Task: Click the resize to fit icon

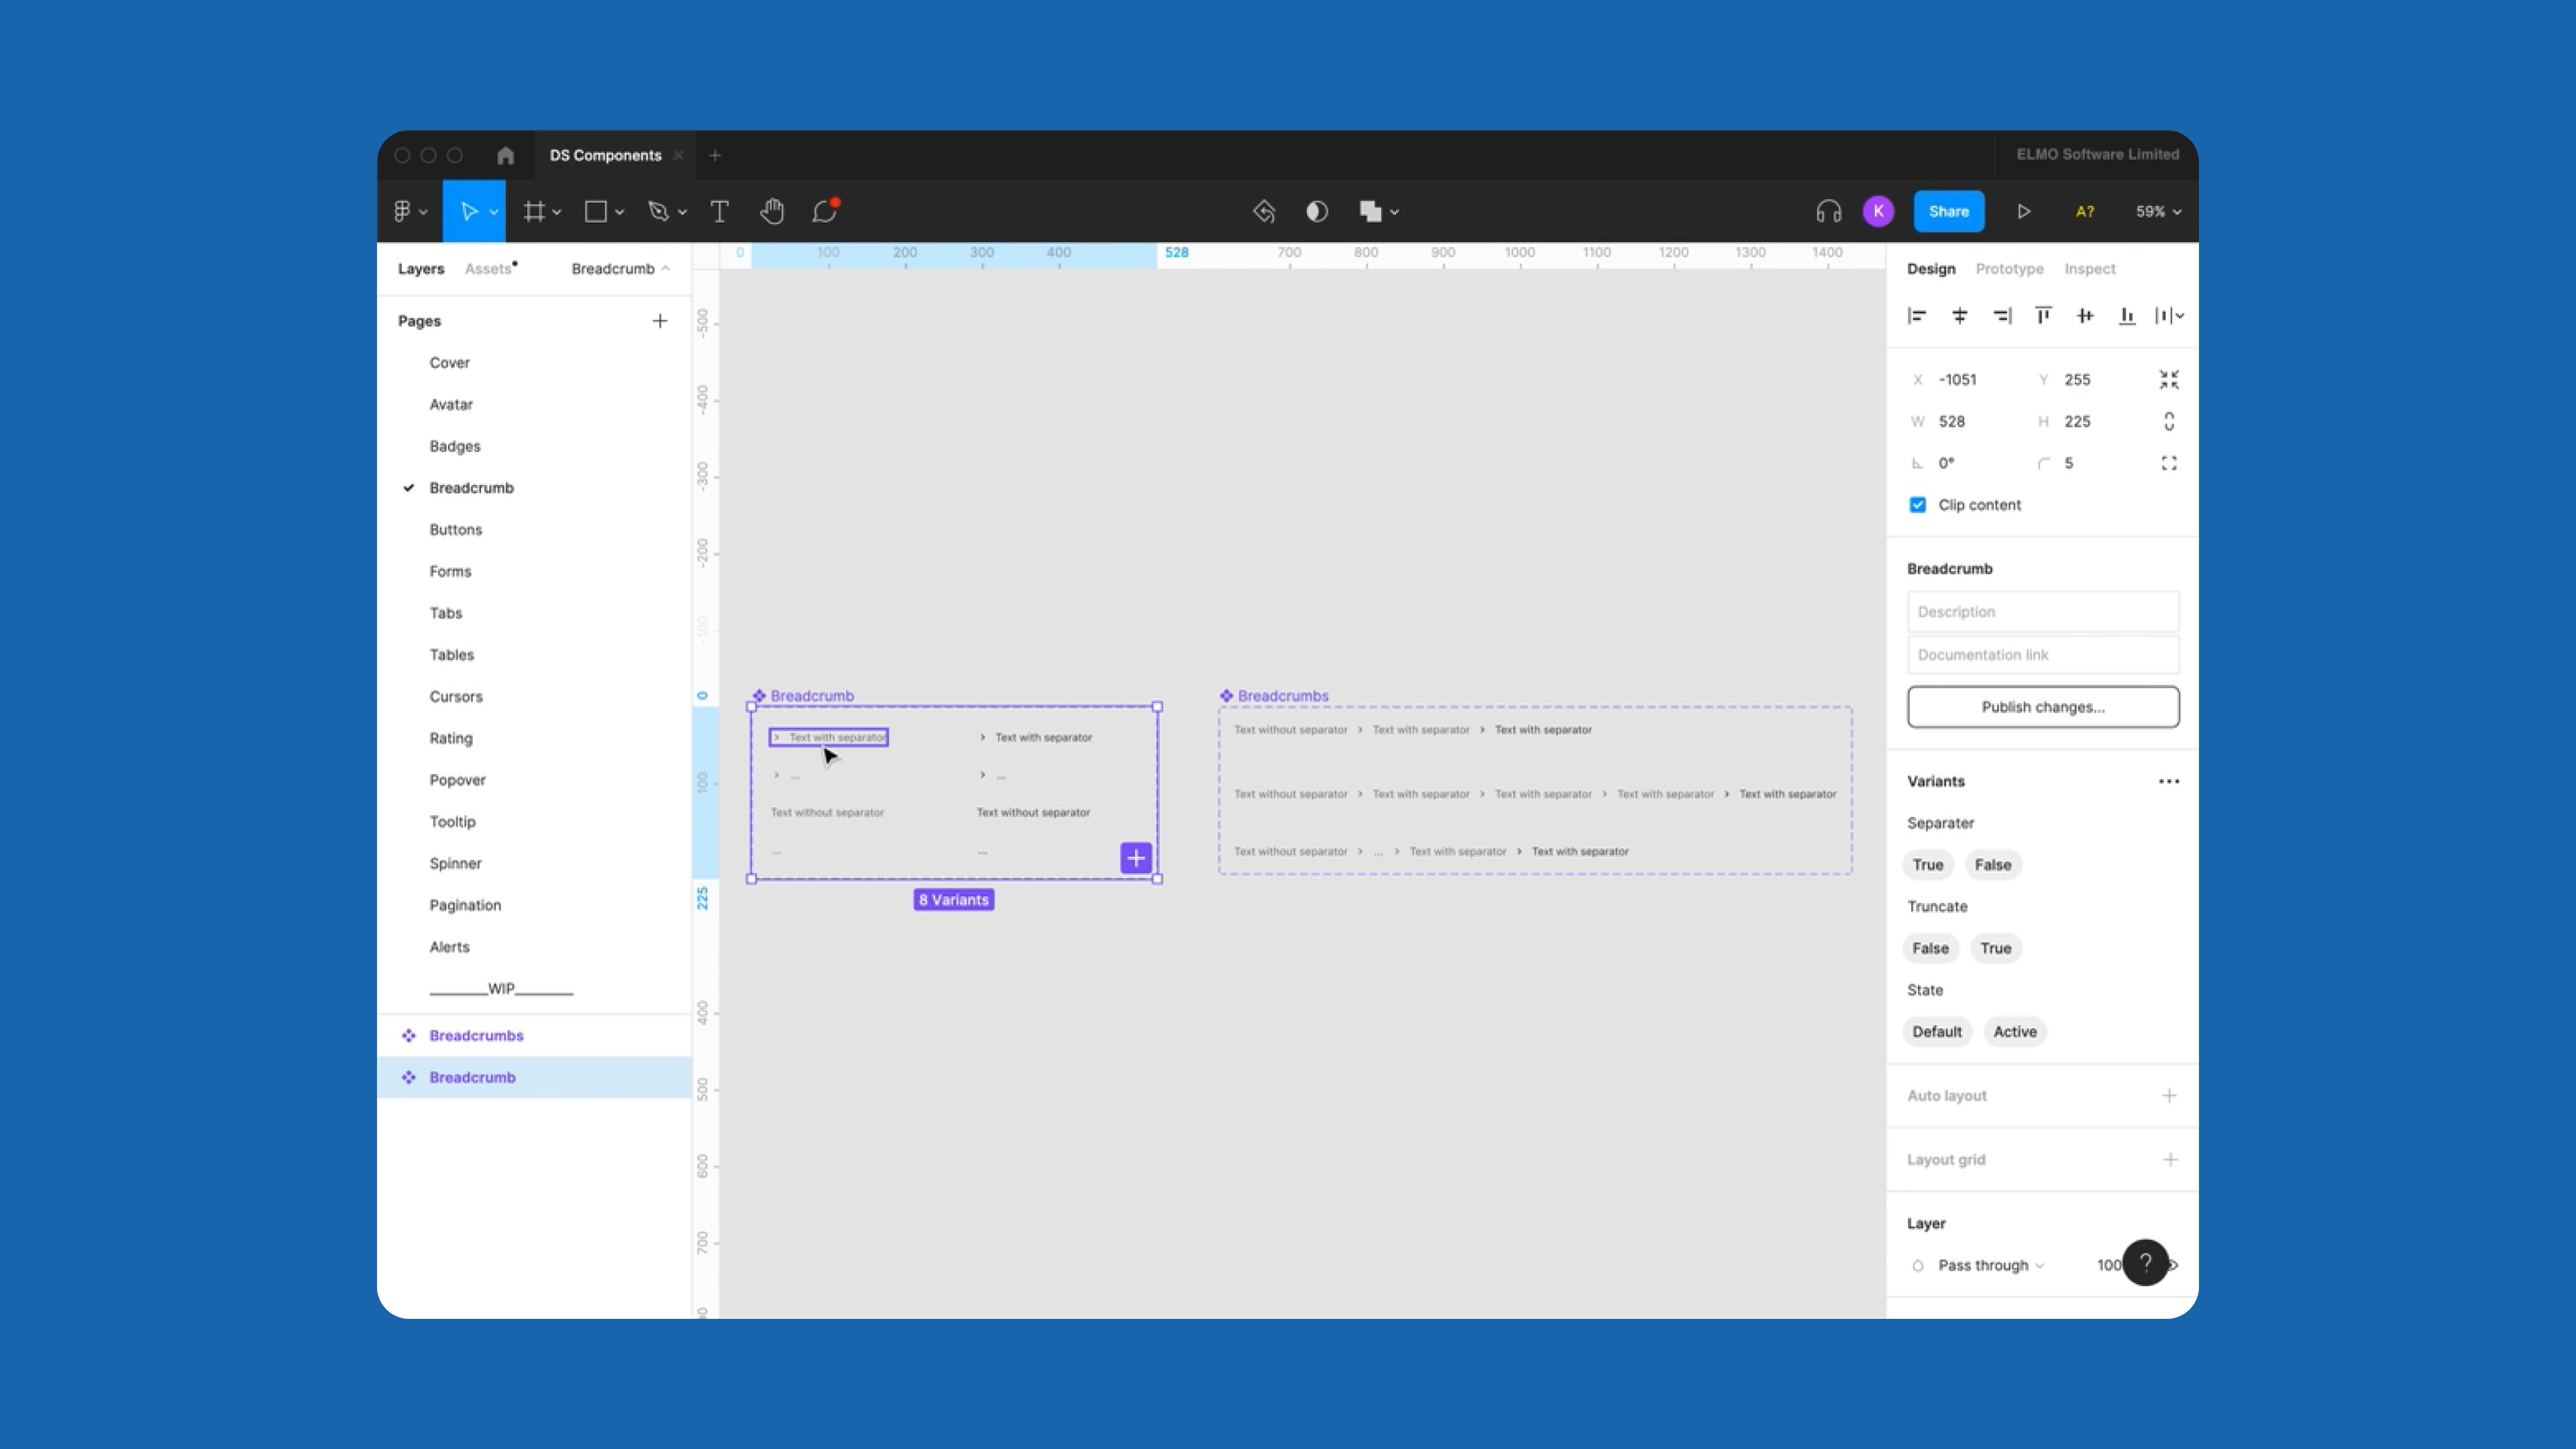Action: (2169, 379)
